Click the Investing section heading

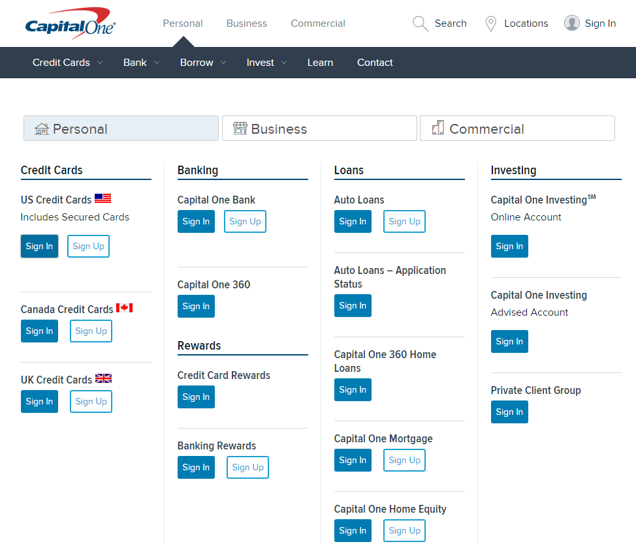click(x=513, y=170)
